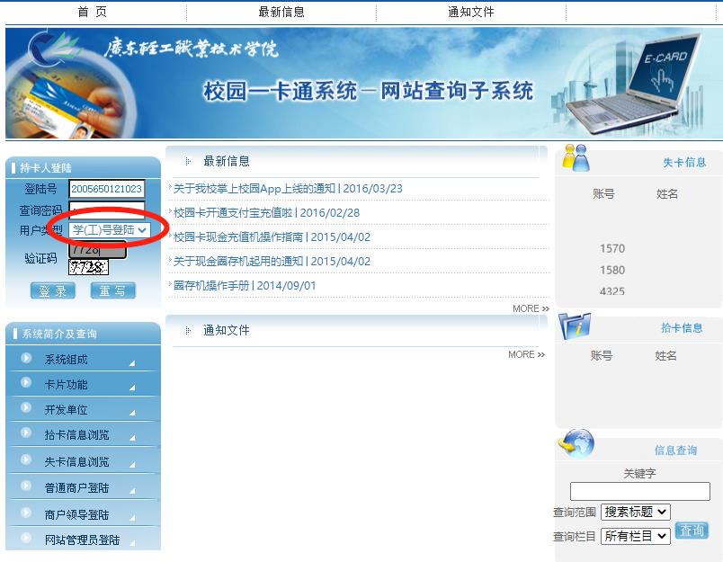Click MORE link under 最新信息 list
Screen dimensions: 723x562
[530, 308]
